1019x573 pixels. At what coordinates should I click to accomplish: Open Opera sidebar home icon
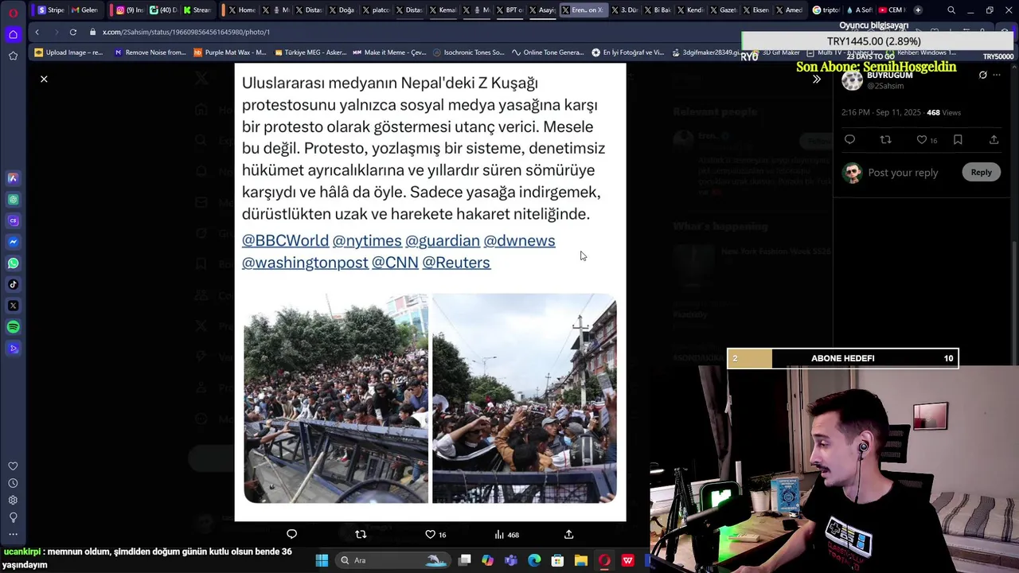[13, 34]
